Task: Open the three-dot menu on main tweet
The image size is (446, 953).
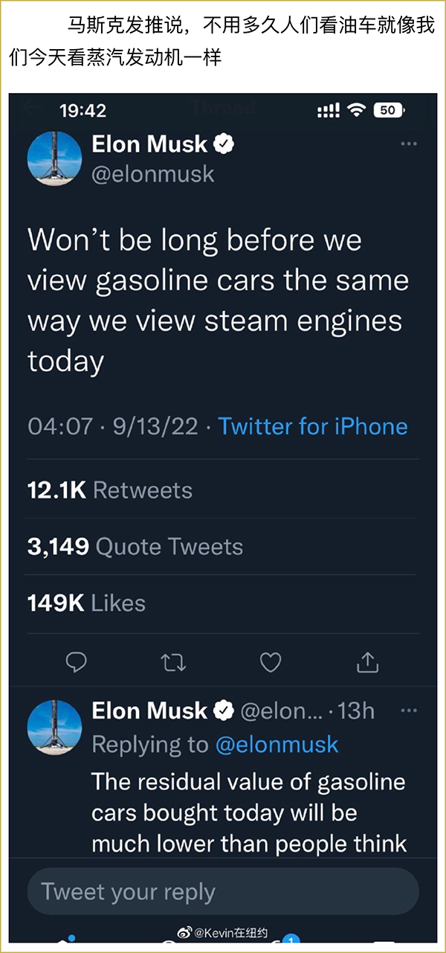Action: pos(409,144)
